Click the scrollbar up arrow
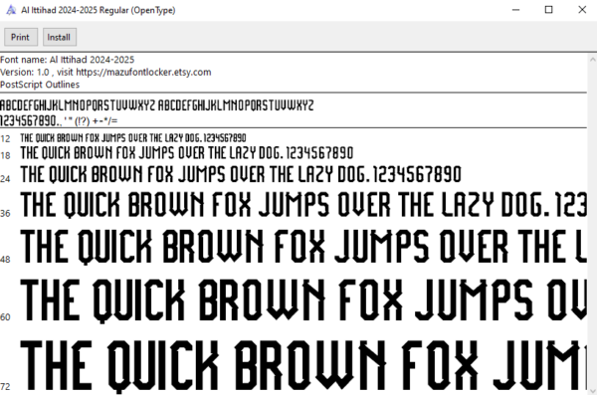The image size is (597, 395). coord(592,59)
